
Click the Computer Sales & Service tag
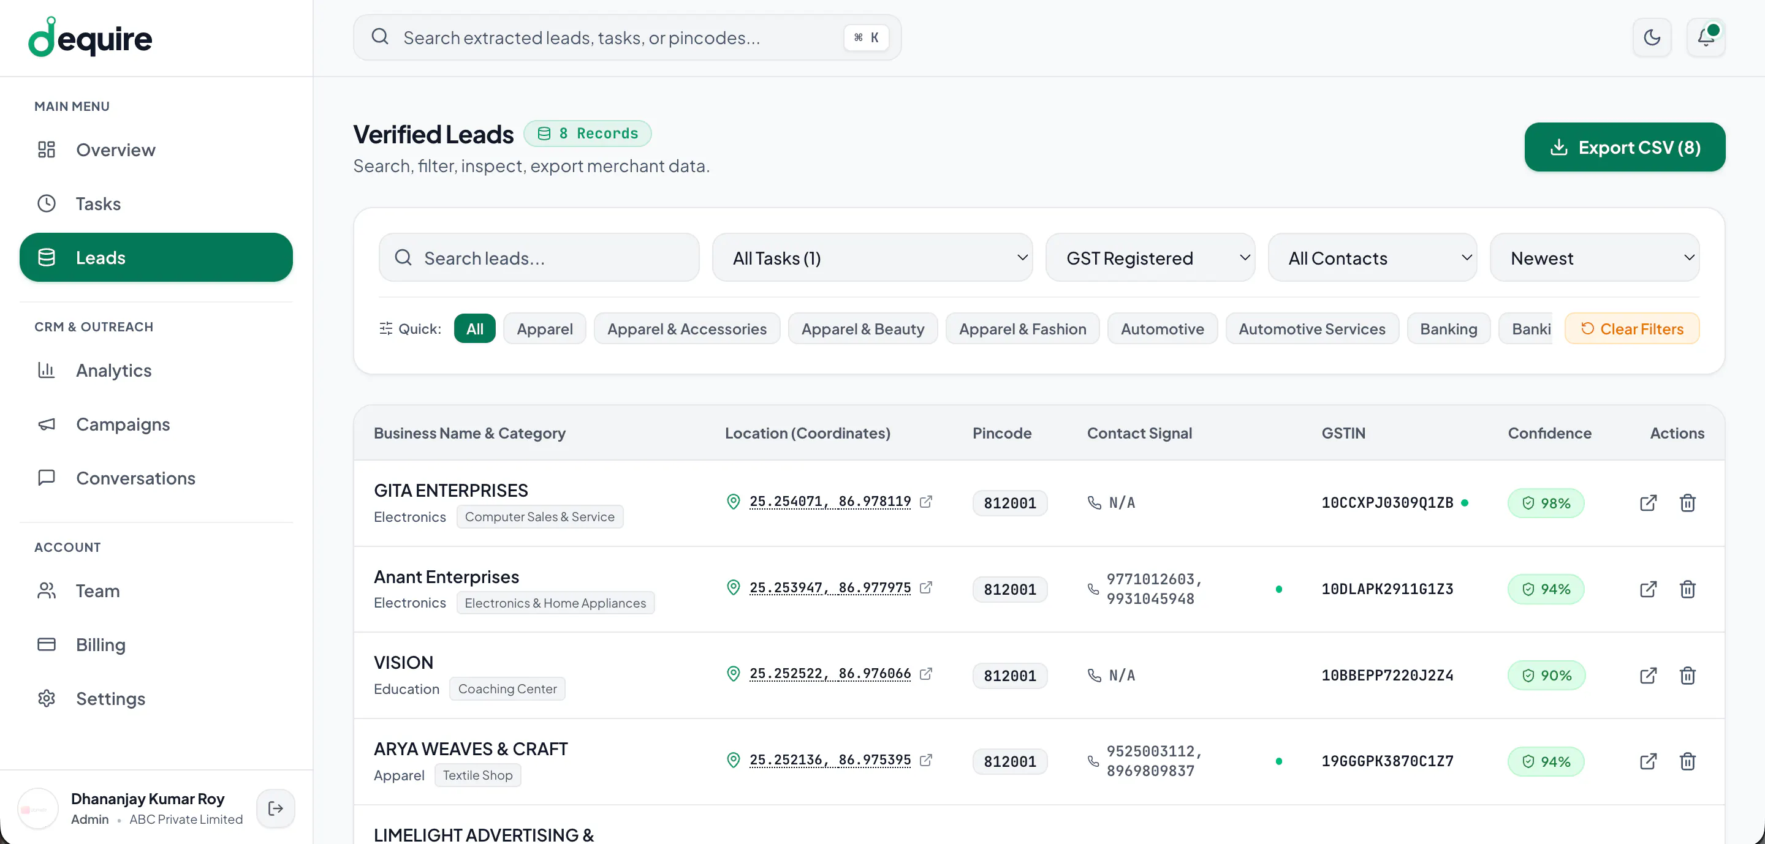click(539, 517)
